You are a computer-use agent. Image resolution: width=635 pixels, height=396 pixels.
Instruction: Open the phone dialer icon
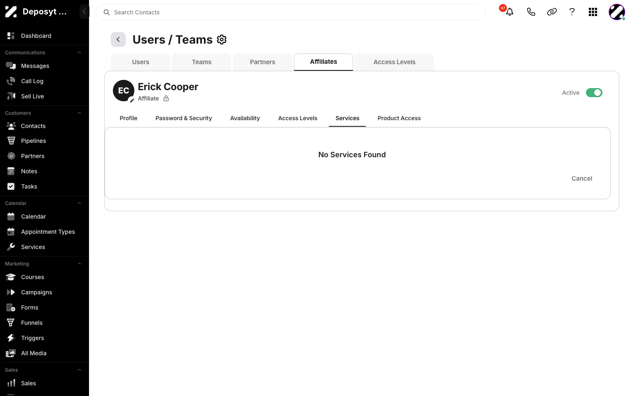point(531,12)
